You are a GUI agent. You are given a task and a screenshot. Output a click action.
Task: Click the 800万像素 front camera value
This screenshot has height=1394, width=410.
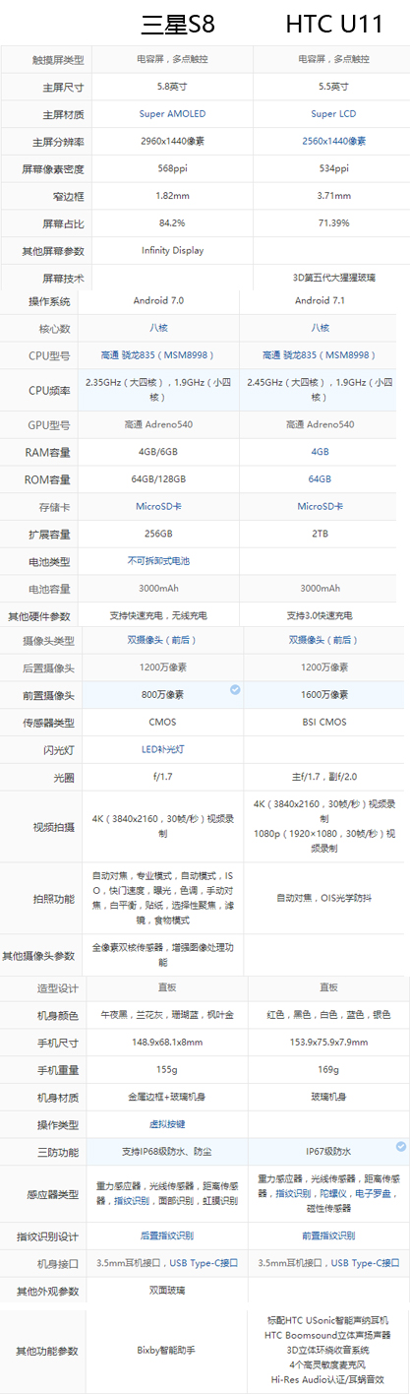pyautogui.click(x=163, y=695)
